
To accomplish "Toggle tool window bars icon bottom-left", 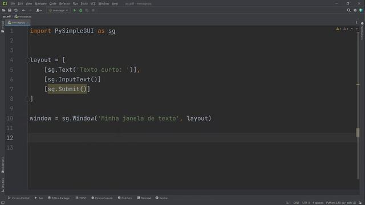I will tap(3, 203).
